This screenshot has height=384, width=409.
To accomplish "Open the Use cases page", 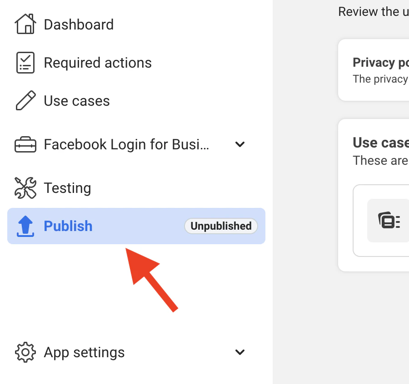I will (76, 101).
